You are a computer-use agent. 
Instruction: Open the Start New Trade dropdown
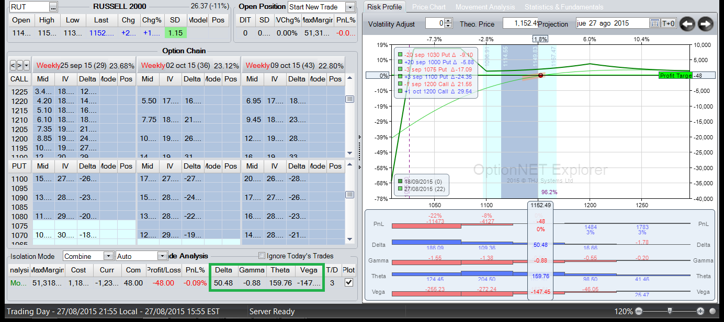click(350, 7)
